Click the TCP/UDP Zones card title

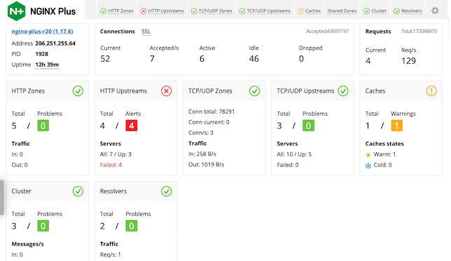[210, 91]
